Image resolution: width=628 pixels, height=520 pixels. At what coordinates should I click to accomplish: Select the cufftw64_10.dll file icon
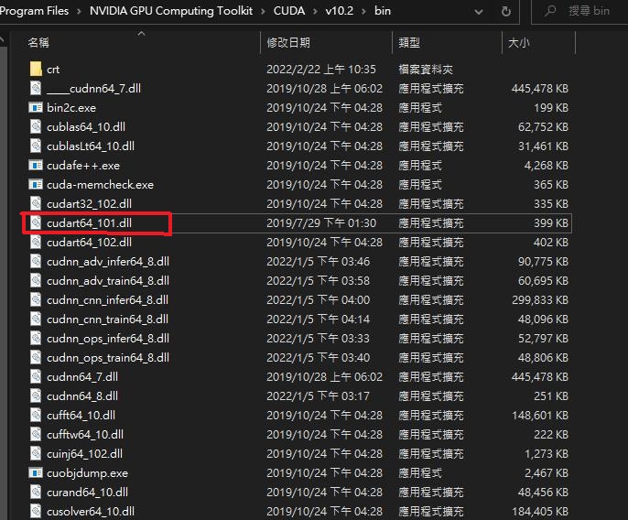(x=36, y=434)
